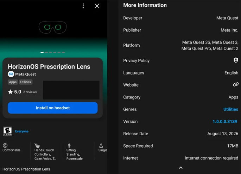
Task: Click version number 1.0.0.0.3139
Action: pos(225,122)
